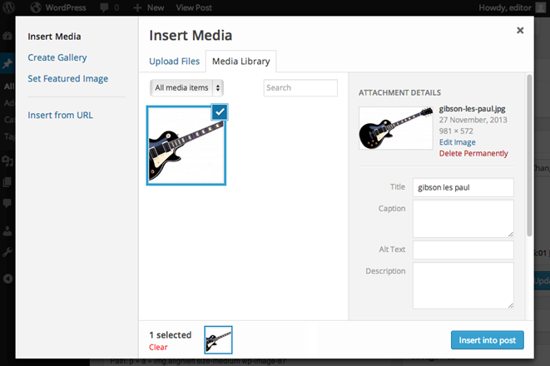Click the collapse menu arrow icon in sidebar

(x=7, y=279)
